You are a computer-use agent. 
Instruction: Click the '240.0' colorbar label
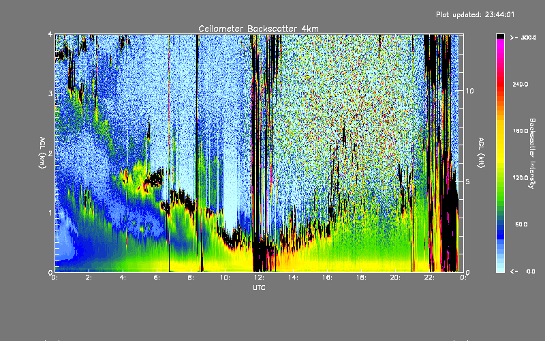[520, 84]
